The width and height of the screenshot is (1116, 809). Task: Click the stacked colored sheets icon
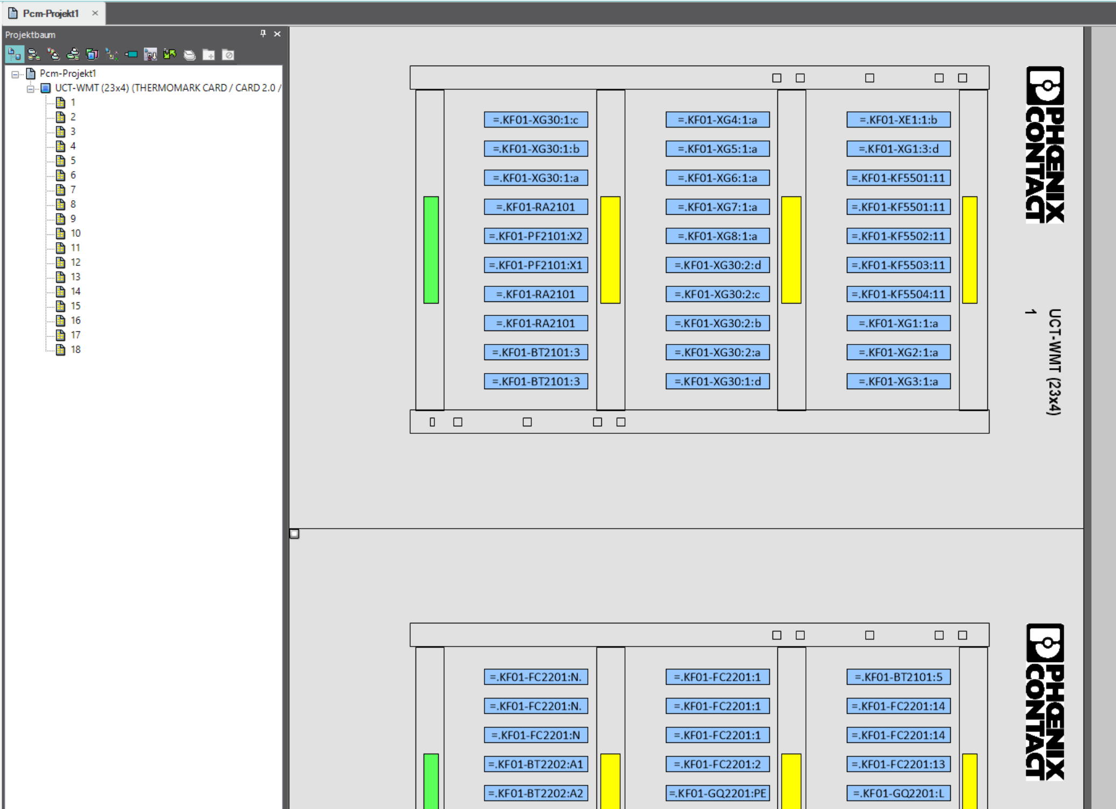(x=92, y=54)
